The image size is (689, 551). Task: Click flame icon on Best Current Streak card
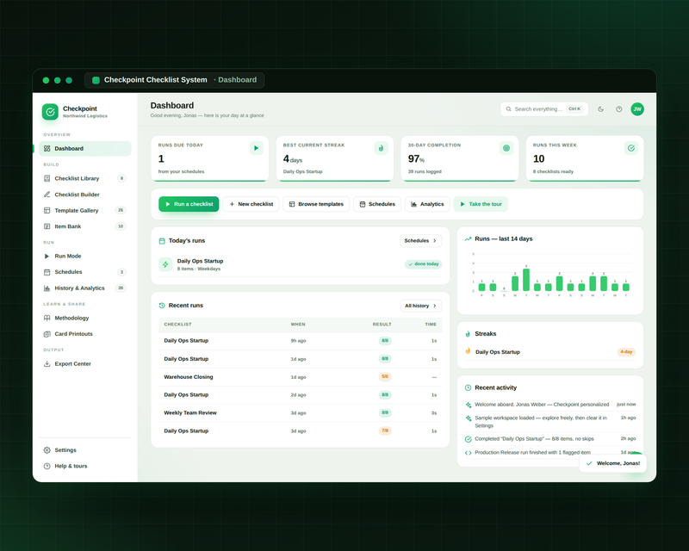click(x=381, y=148)
